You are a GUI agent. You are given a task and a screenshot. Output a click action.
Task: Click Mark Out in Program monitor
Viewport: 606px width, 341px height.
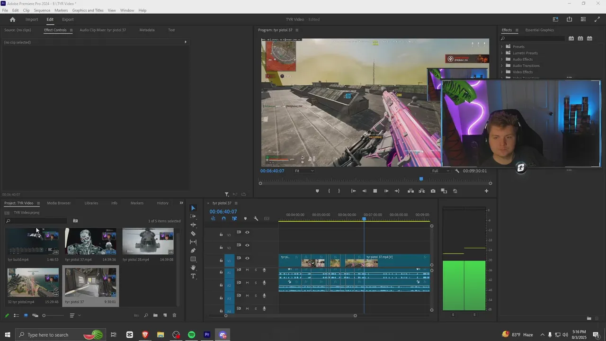pos(339,191)
